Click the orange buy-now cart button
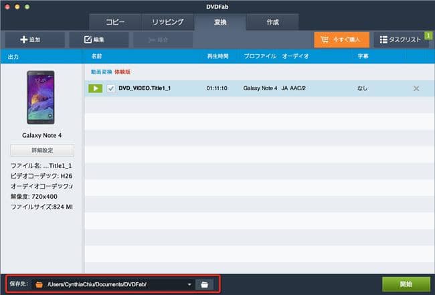 click(x=341, y=39)
